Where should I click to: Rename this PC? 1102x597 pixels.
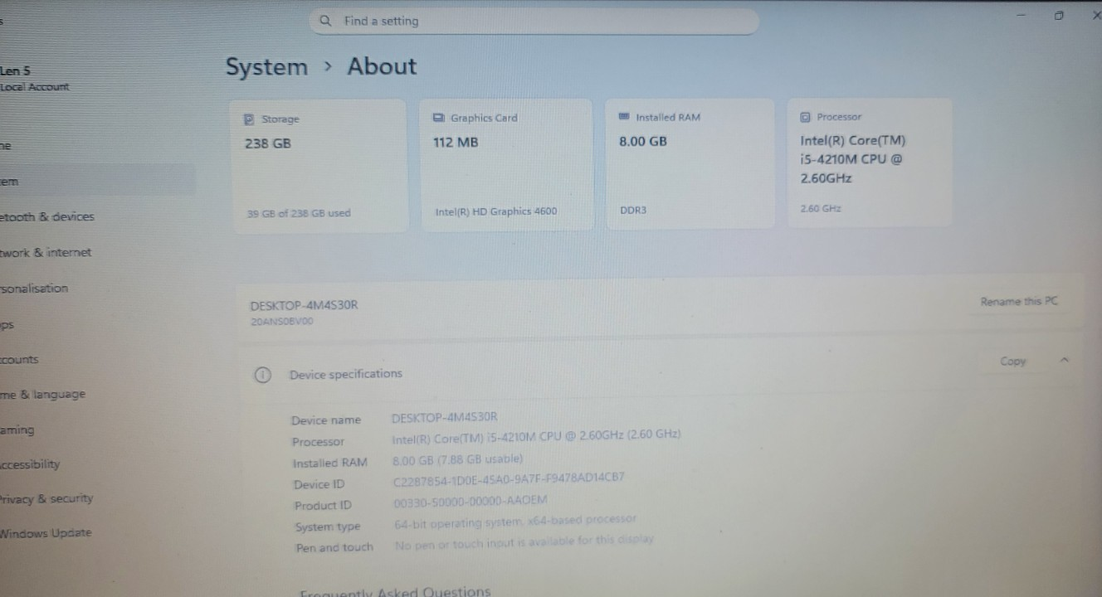coord(1019,301)
